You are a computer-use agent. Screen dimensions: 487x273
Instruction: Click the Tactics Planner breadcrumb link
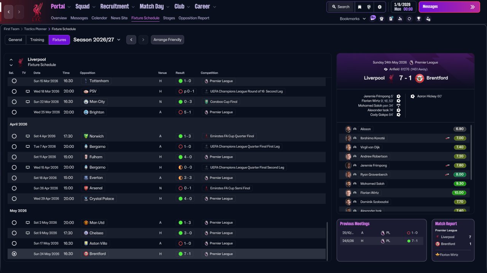coord(35,29)
